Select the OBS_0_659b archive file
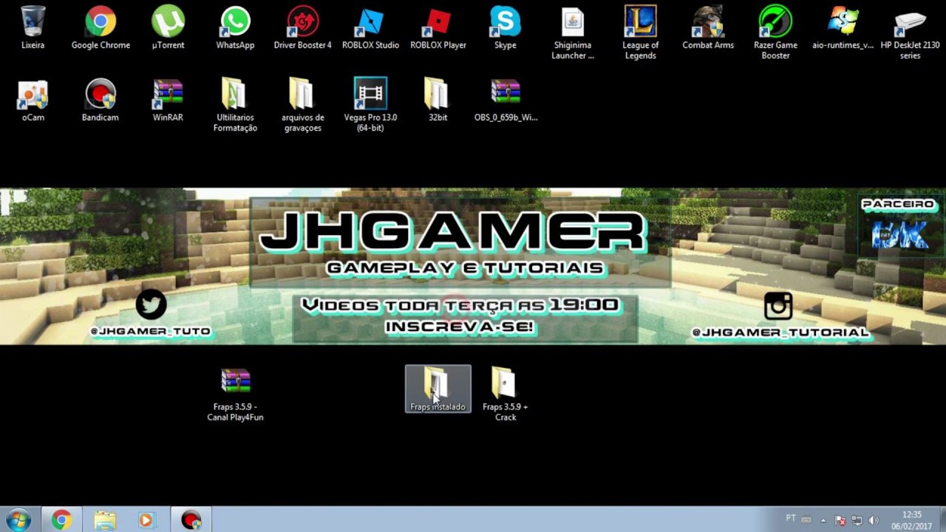 click(x=506, y=100)
